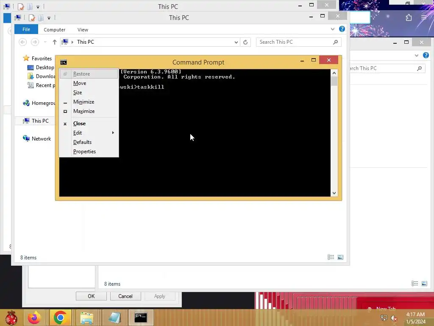Expand the ribbon in the right window
Viewport: 434px width, 326px height.
(x=416, y=56)
